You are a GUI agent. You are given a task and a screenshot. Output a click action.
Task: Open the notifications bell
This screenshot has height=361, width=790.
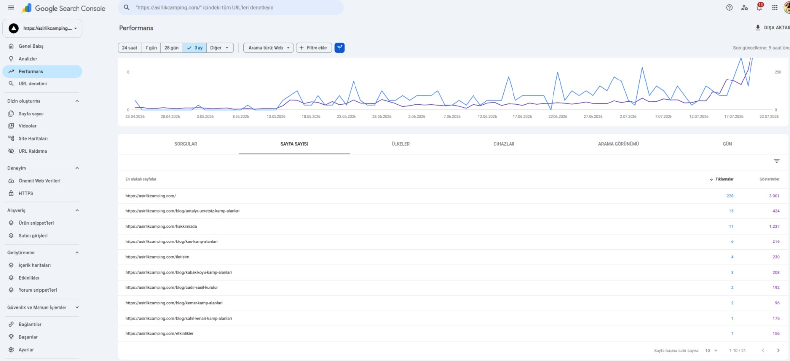pos(759,7)
